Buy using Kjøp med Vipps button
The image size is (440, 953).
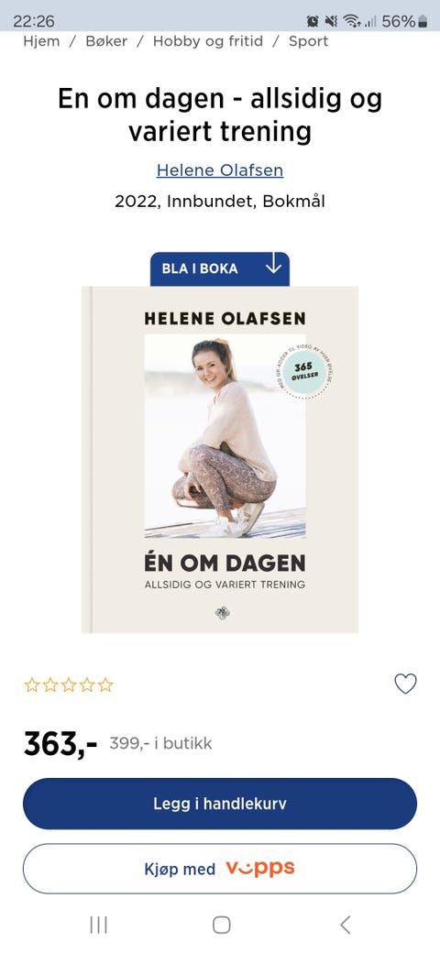pyautogui.click(x=220, y=869)
